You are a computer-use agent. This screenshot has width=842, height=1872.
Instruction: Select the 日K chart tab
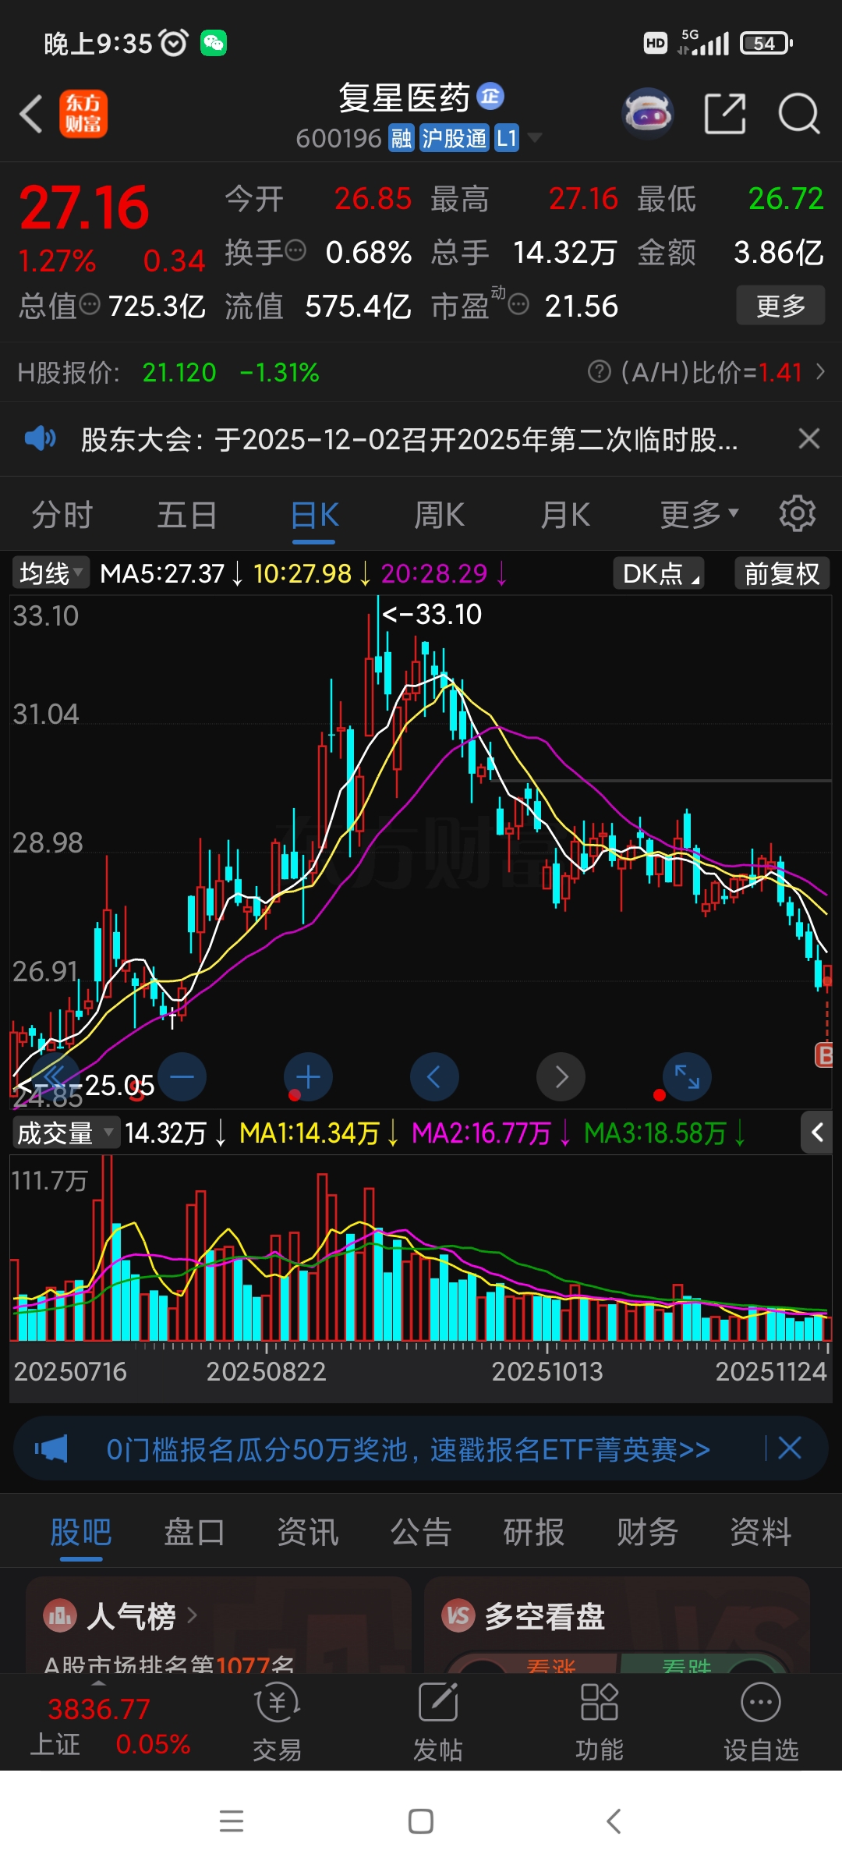point(314,516)
